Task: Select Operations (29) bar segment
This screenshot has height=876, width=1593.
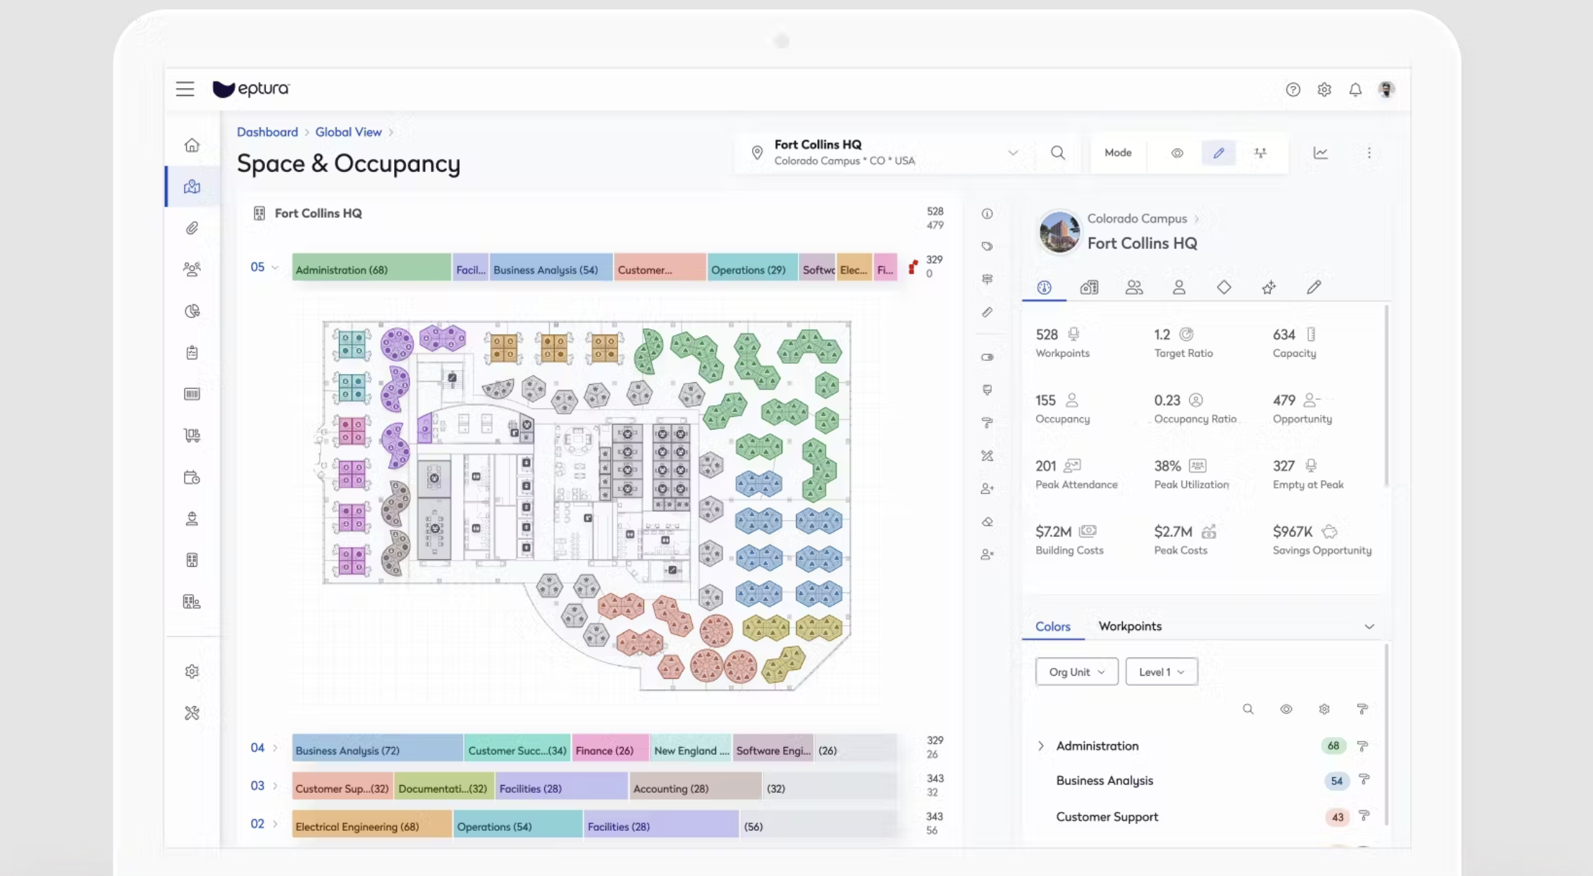Action: tap(752, 268)
